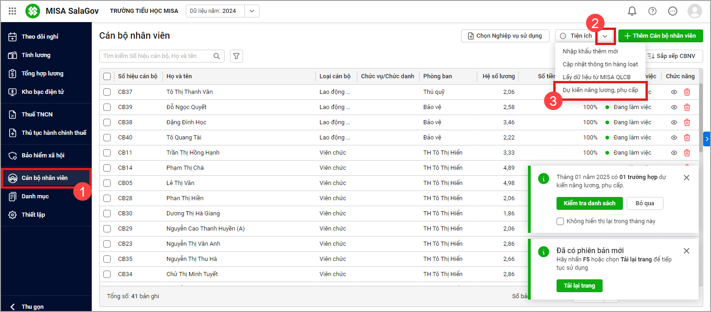
Task: Collapse the sidebar with Thu gọn
Action: 28,306
